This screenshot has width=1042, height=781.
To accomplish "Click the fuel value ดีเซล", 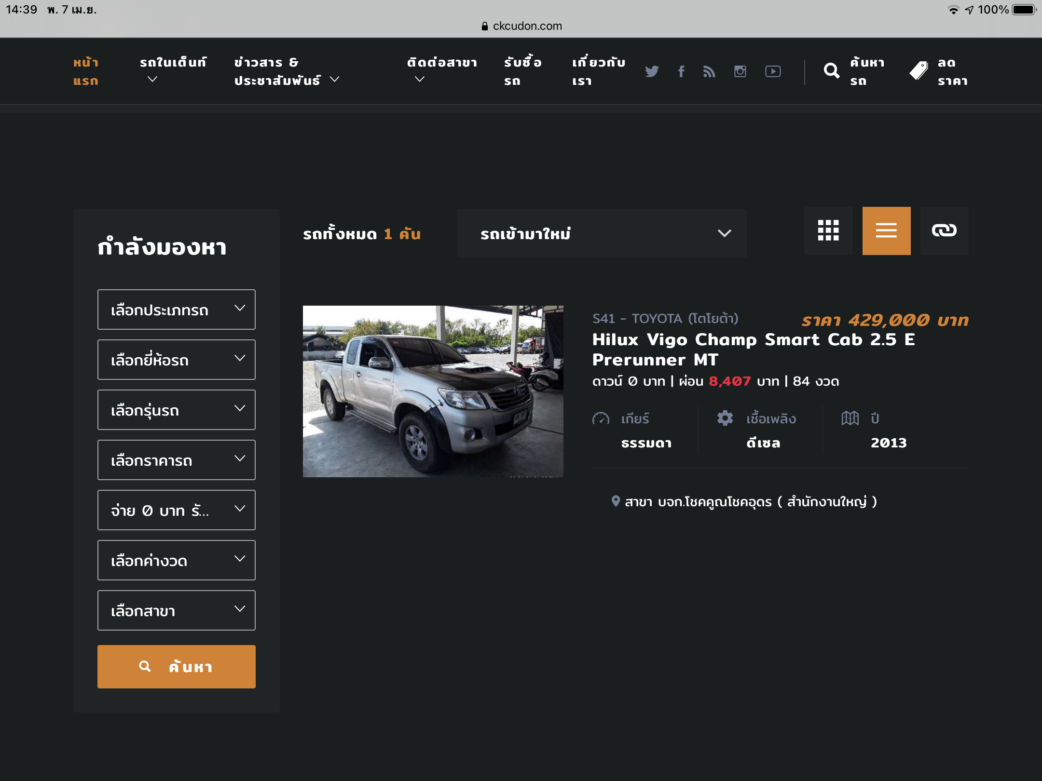I will (x=763, y=443).
